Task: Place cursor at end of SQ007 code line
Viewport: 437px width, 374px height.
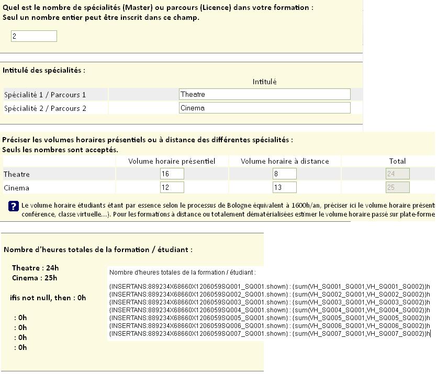Action: [430, 334]
